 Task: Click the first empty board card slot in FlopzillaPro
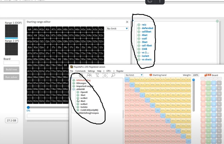coord(203,78)
